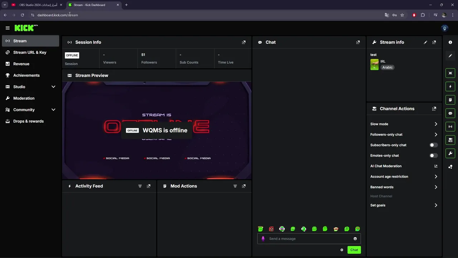Click the OFFLINE session badge
The image size is (458, 258).
pyautogui.click(x=72, y=55)
